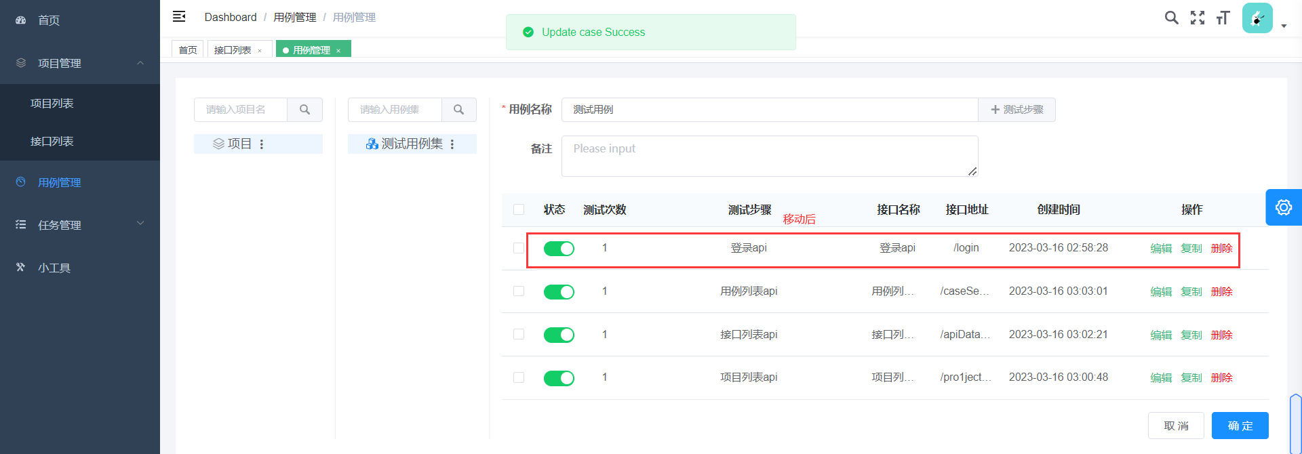Check the 登录api row checkbox
The width and height of the screenshot is (1302, 454).
coord(519,248)
